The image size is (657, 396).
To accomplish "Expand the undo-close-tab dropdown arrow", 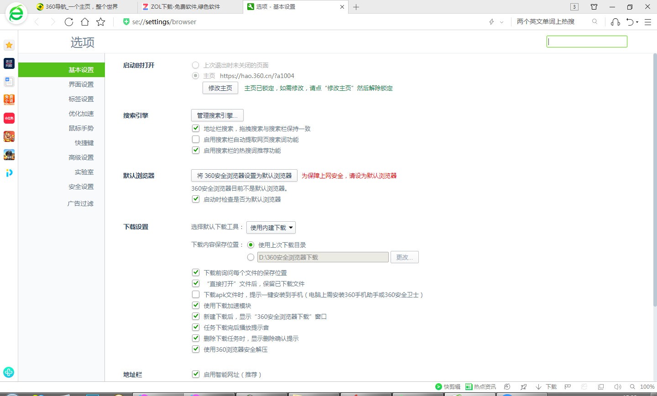I will [637, 22].
